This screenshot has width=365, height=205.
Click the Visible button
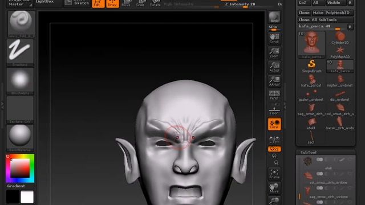coord(336,3)
